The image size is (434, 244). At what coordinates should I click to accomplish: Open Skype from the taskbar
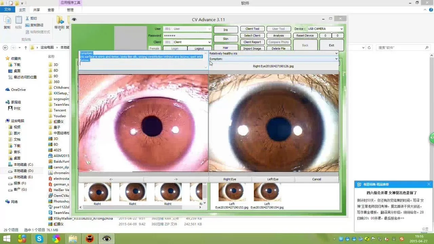tap(39, 239)
